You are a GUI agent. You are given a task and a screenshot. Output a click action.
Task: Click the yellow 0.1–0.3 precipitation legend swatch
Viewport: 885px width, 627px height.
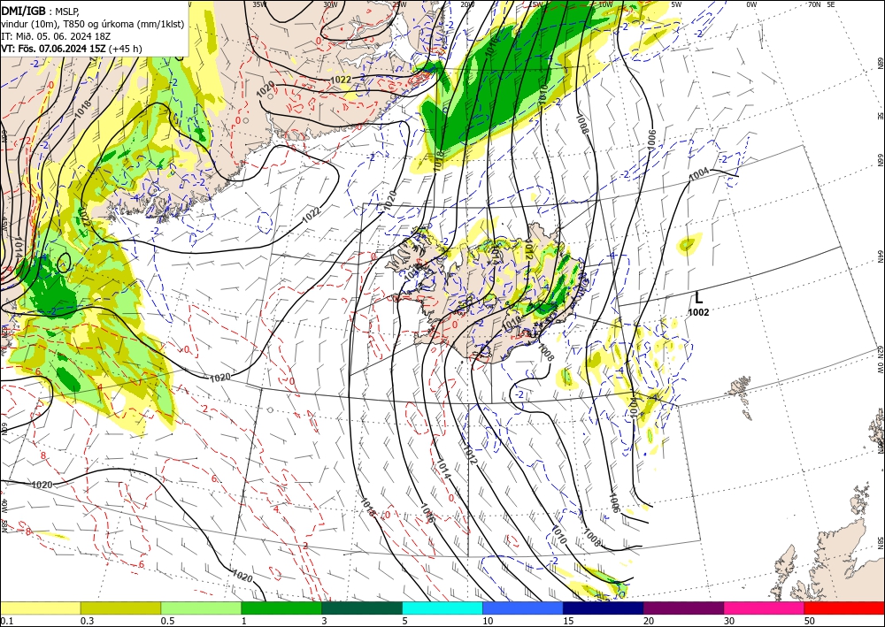(40, 608)
